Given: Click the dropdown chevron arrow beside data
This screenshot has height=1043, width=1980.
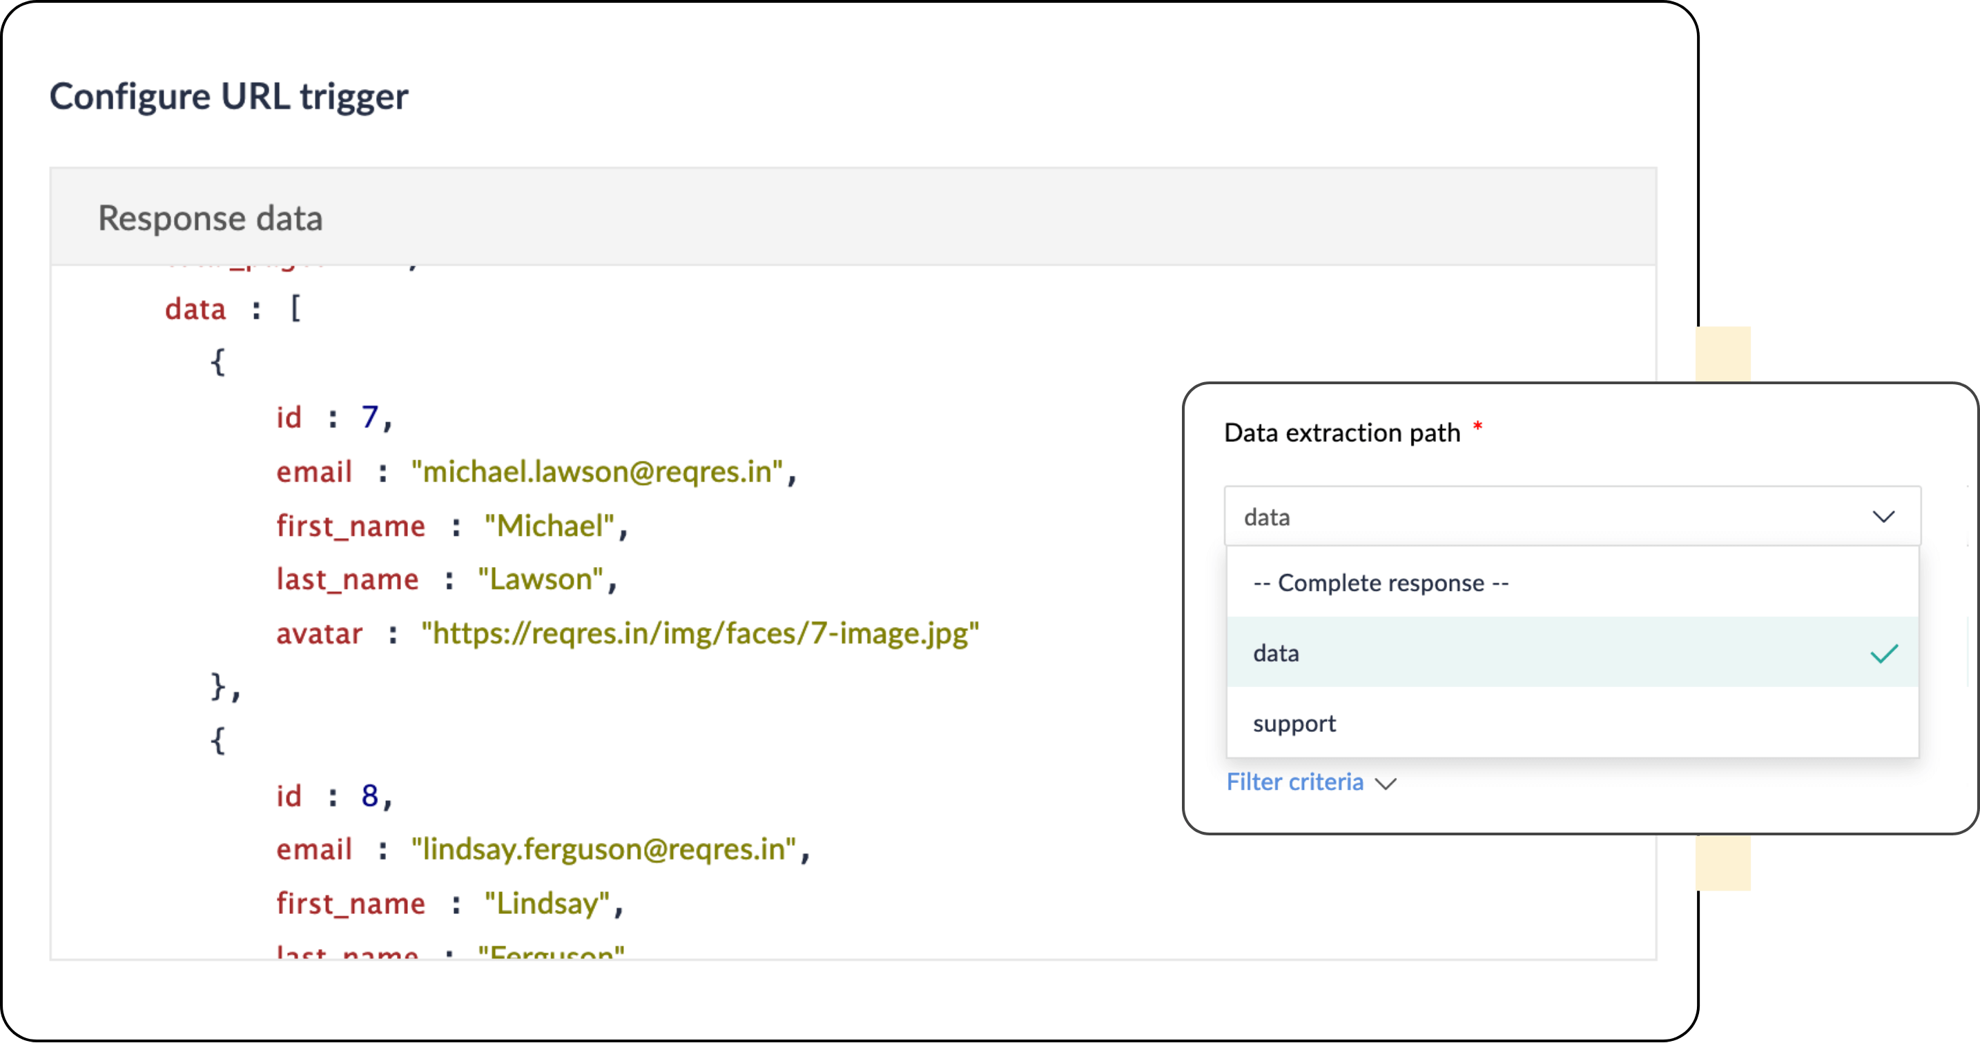Looking at the screenshot, I should [x=1883, y=517].
